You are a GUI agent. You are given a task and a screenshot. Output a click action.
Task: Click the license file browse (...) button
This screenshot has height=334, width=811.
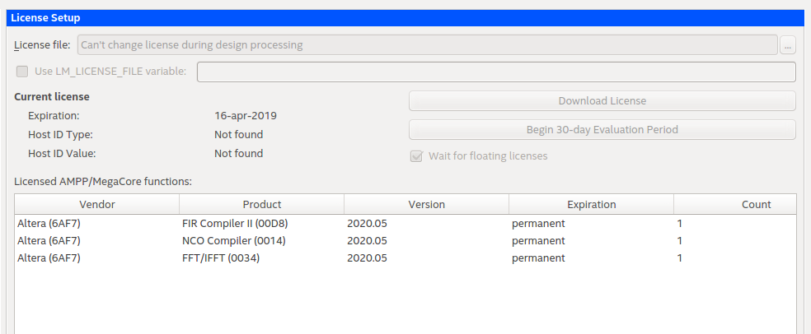tap(788, 45)
